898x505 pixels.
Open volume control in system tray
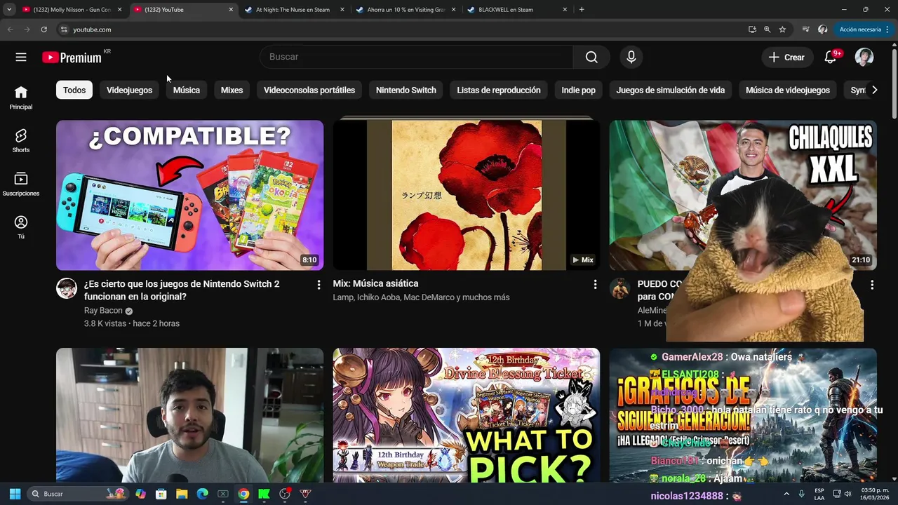[847, 494]
